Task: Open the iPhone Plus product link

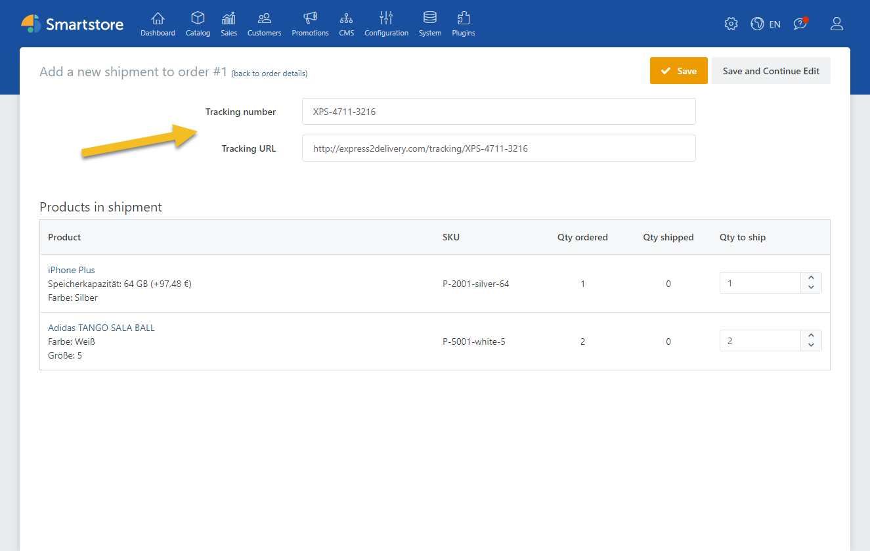Action: (x=72, y=270)
